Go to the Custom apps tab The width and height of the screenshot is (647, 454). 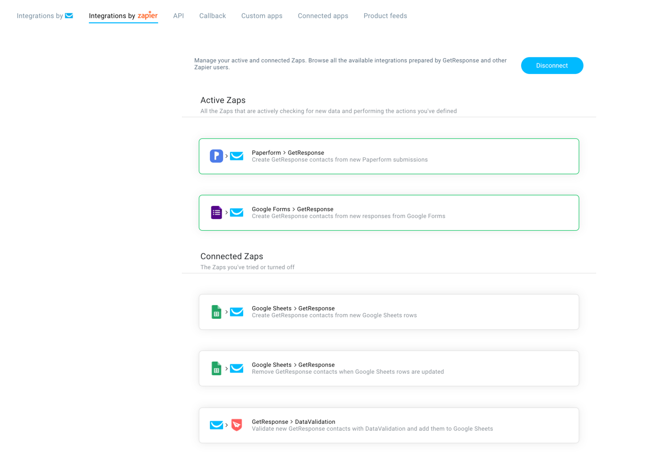pos(262,16)
